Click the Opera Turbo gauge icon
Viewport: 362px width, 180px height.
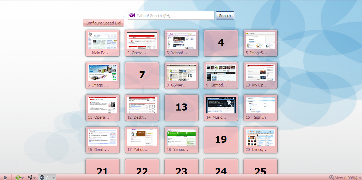coord(42,178)
